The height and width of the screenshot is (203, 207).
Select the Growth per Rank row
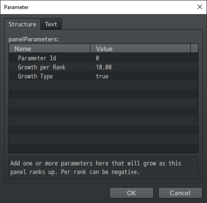pos(103,67)
